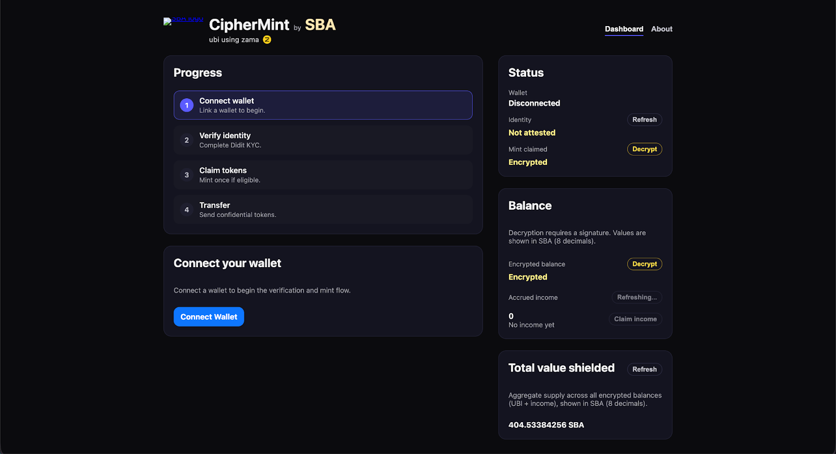
Task: Click 'Send confidential tokens.' description
Action: coord(237,215)
